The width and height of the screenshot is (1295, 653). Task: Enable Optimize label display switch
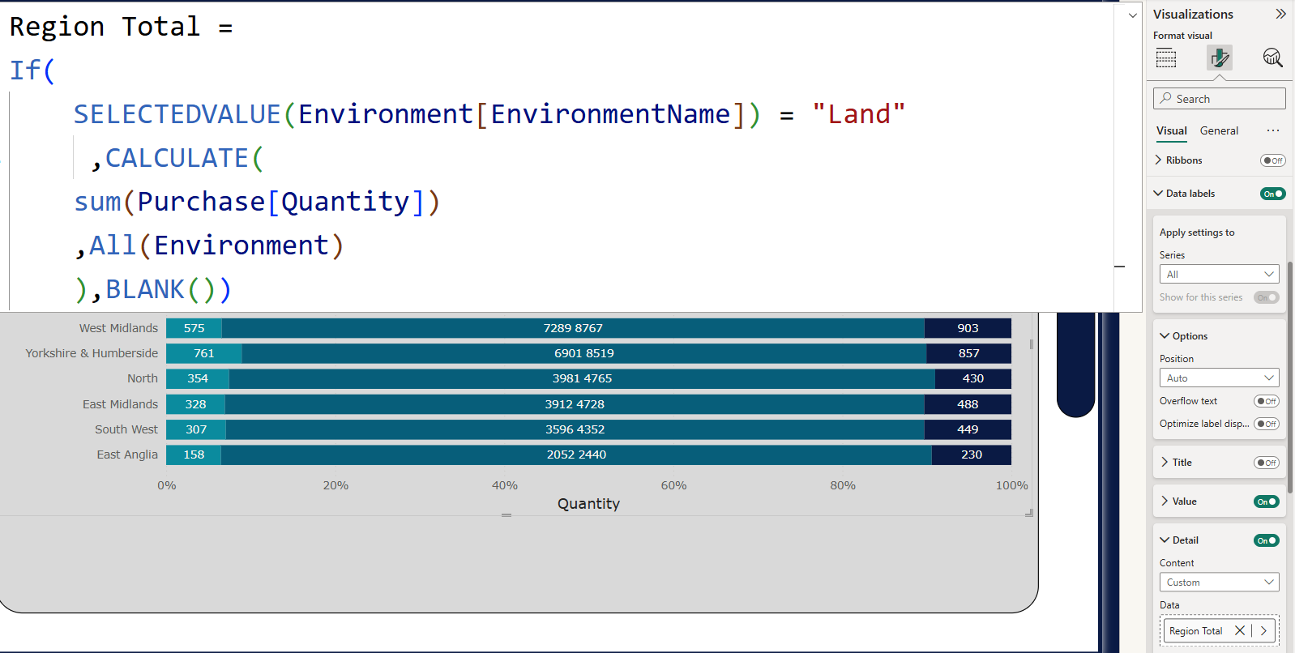pyautogui.click(x=1267, y=424)
